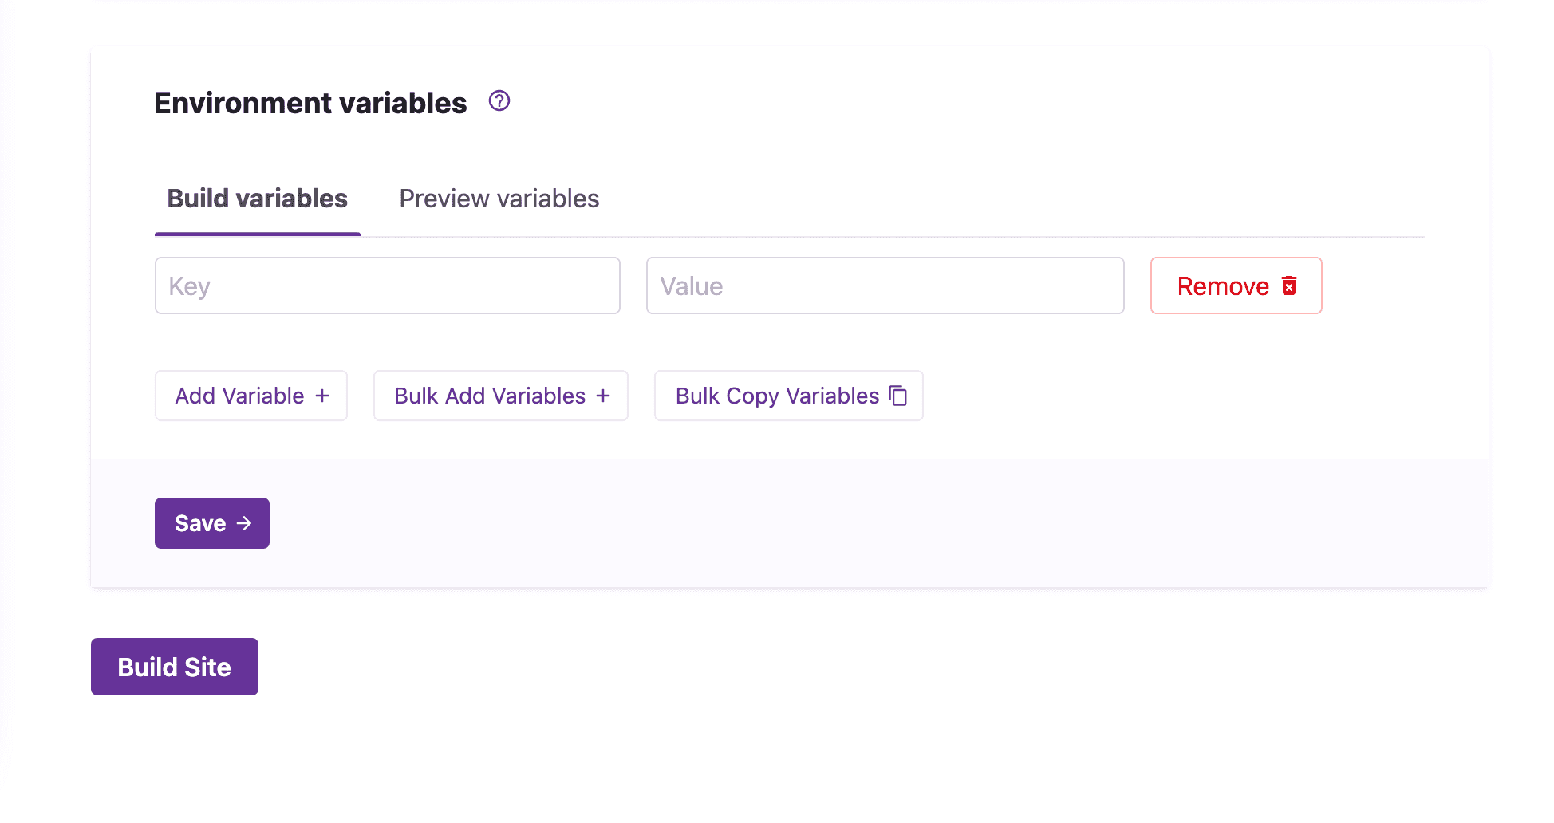Start a build with Build Site
Image resolution: width=1554 pixels, height=823 pixels.
tap(174, 667)
